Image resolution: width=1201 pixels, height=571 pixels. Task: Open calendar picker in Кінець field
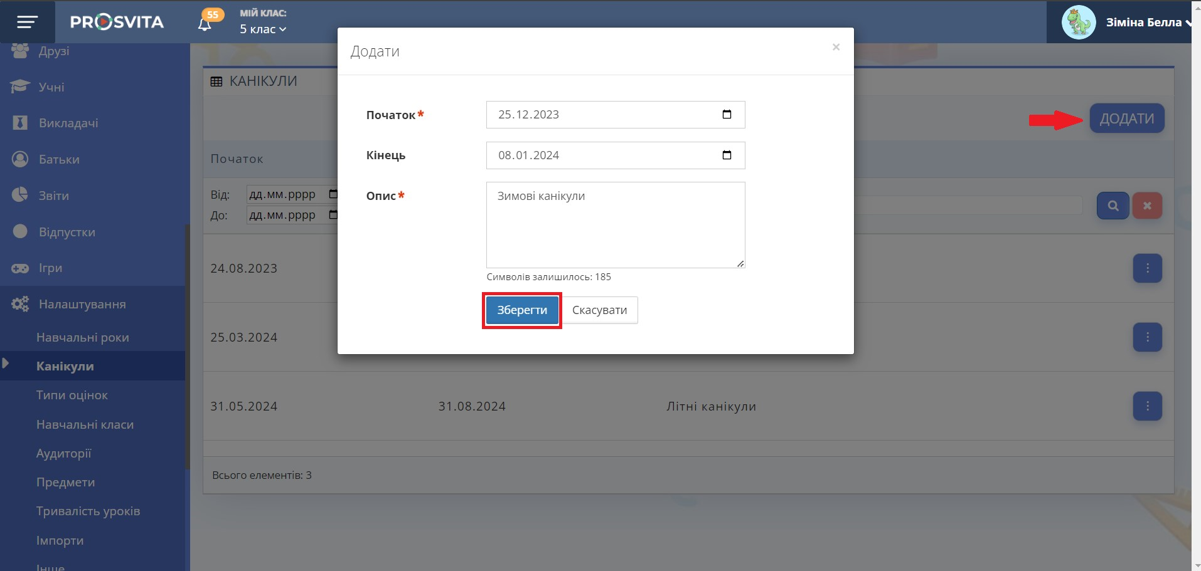(x=727, y=155)
